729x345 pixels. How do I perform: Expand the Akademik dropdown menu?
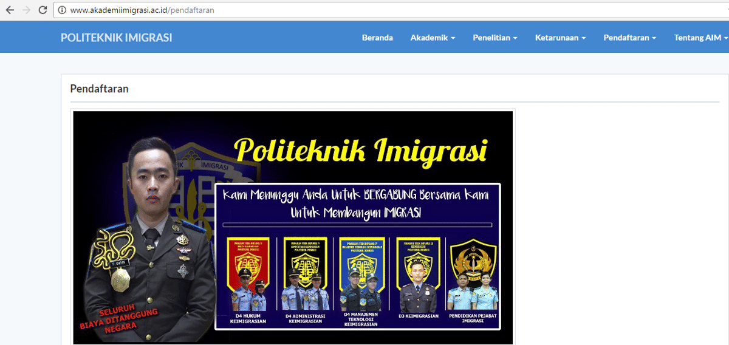tap(433, 38)
